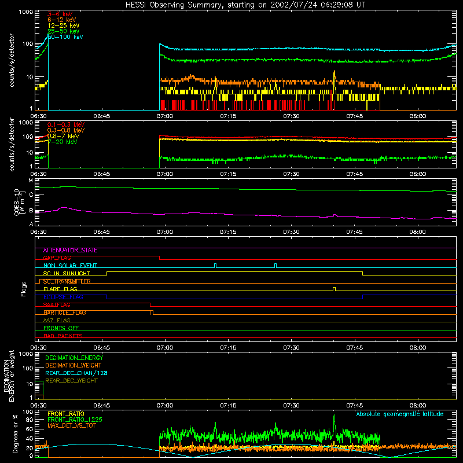
Task: Click the FRONT_RATIO legend label
Action: (x=66, y=414)
